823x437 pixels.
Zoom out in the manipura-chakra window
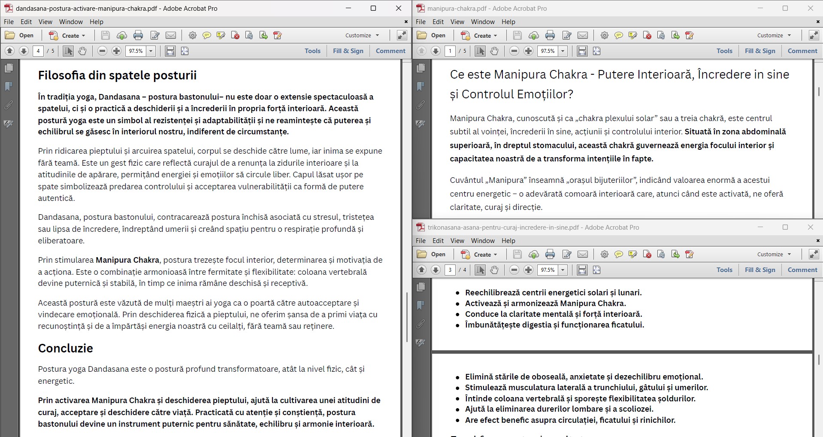pyautogui.click(x=514, y=51)
